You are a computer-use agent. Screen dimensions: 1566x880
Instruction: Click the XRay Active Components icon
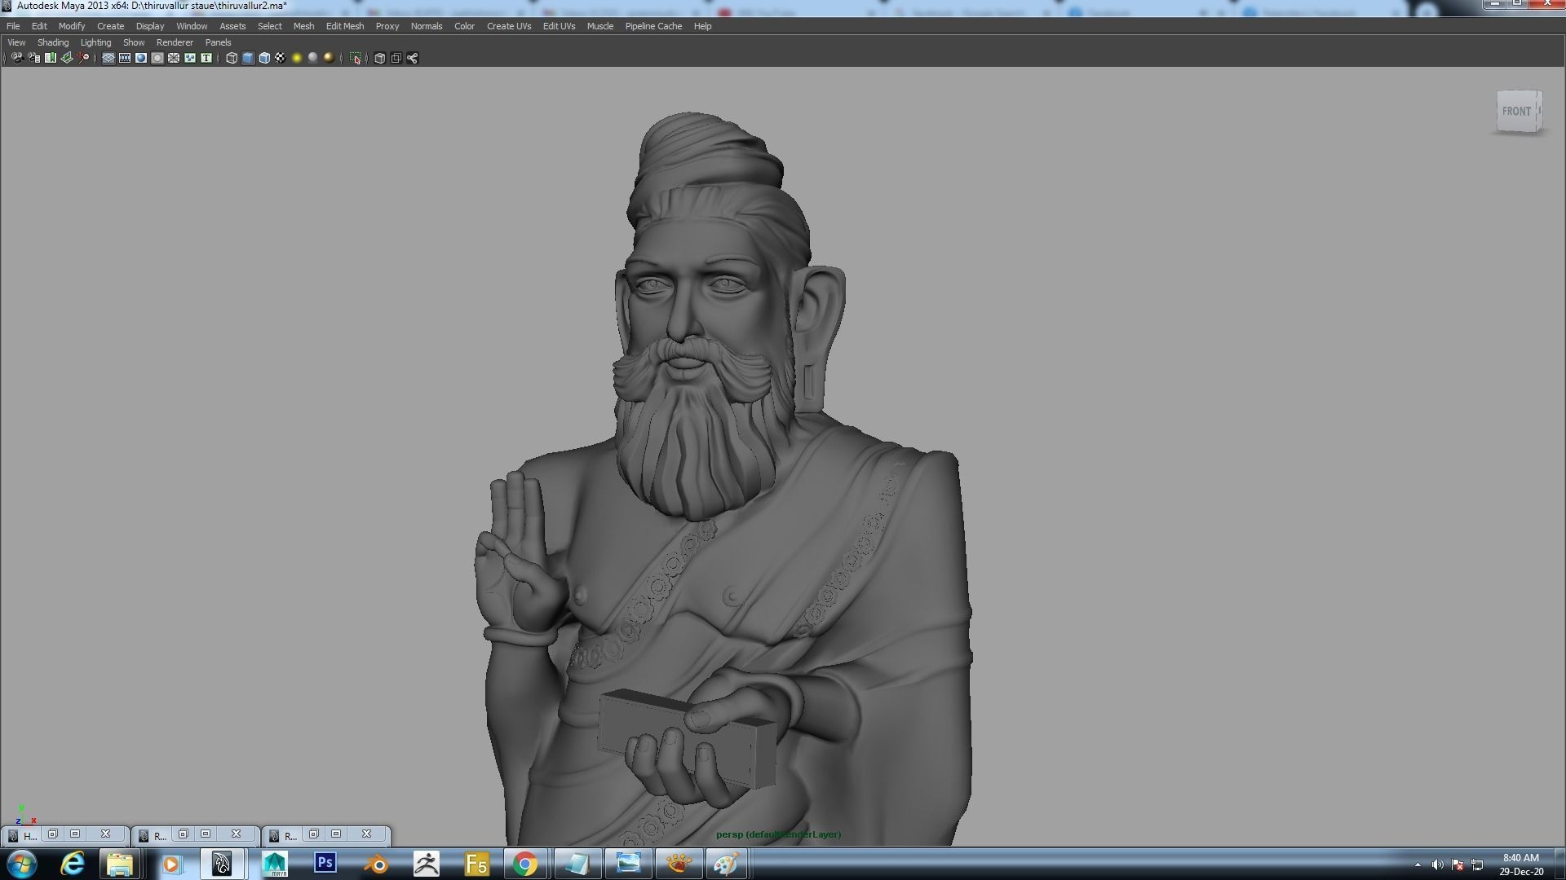coord(396,58)
